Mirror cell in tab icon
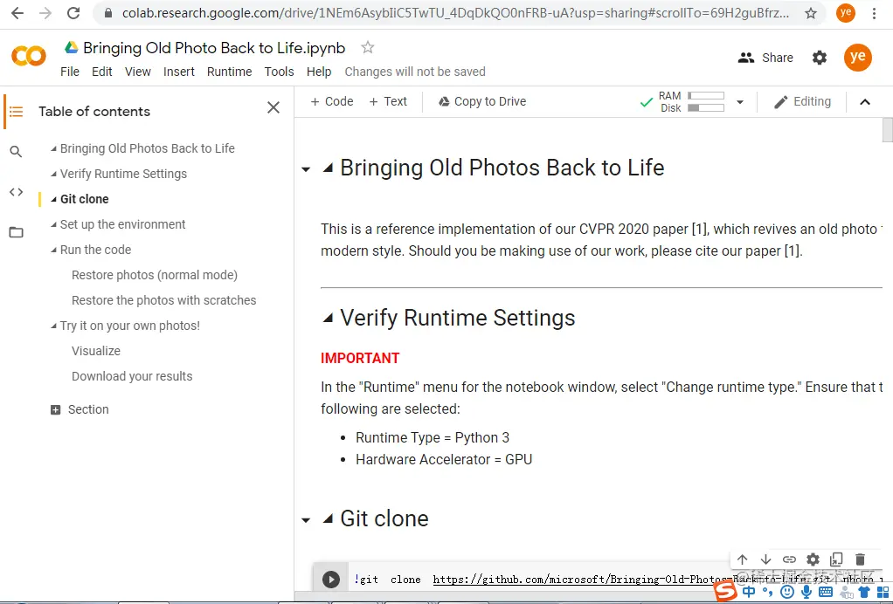Viewport: 893px width, 604px height. [x=836, y=559]
